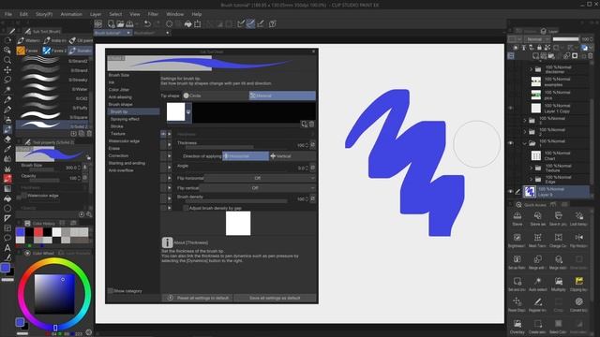
Task: Click the white brush tip material thumbnail
Action: [x=176, y=112]
